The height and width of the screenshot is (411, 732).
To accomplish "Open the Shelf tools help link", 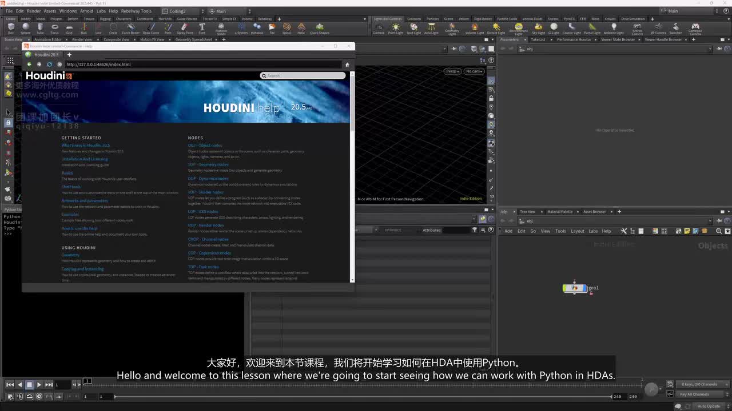I will coord(71,187).
